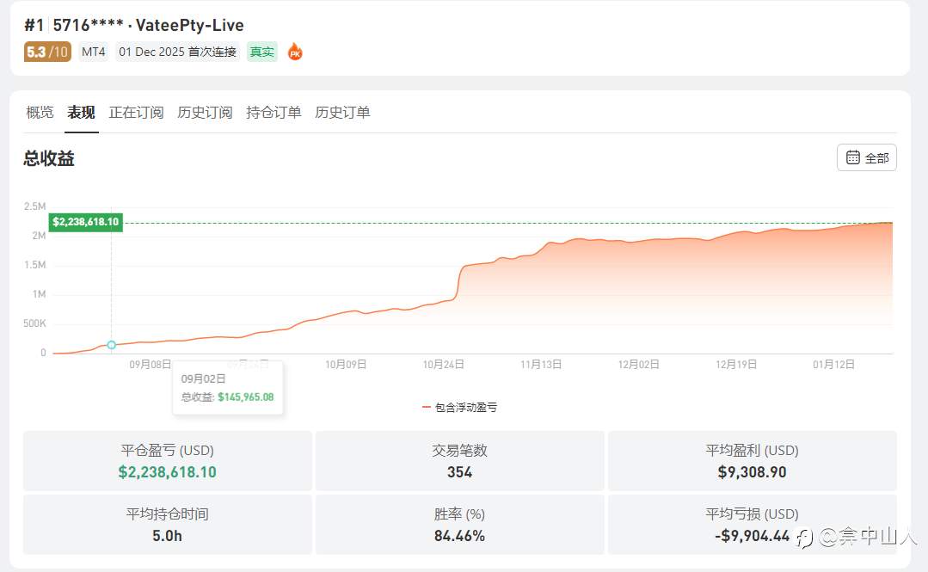The height and width of the screenshot is (572, 928).
Task: Click the 平均亏损 (USD) stat card
Action: (752, 525)
